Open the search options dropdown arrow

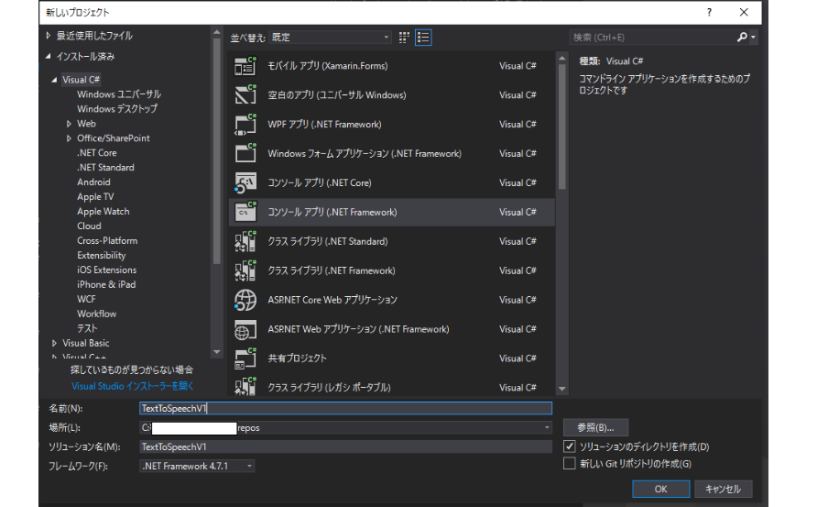pos(753,37)
